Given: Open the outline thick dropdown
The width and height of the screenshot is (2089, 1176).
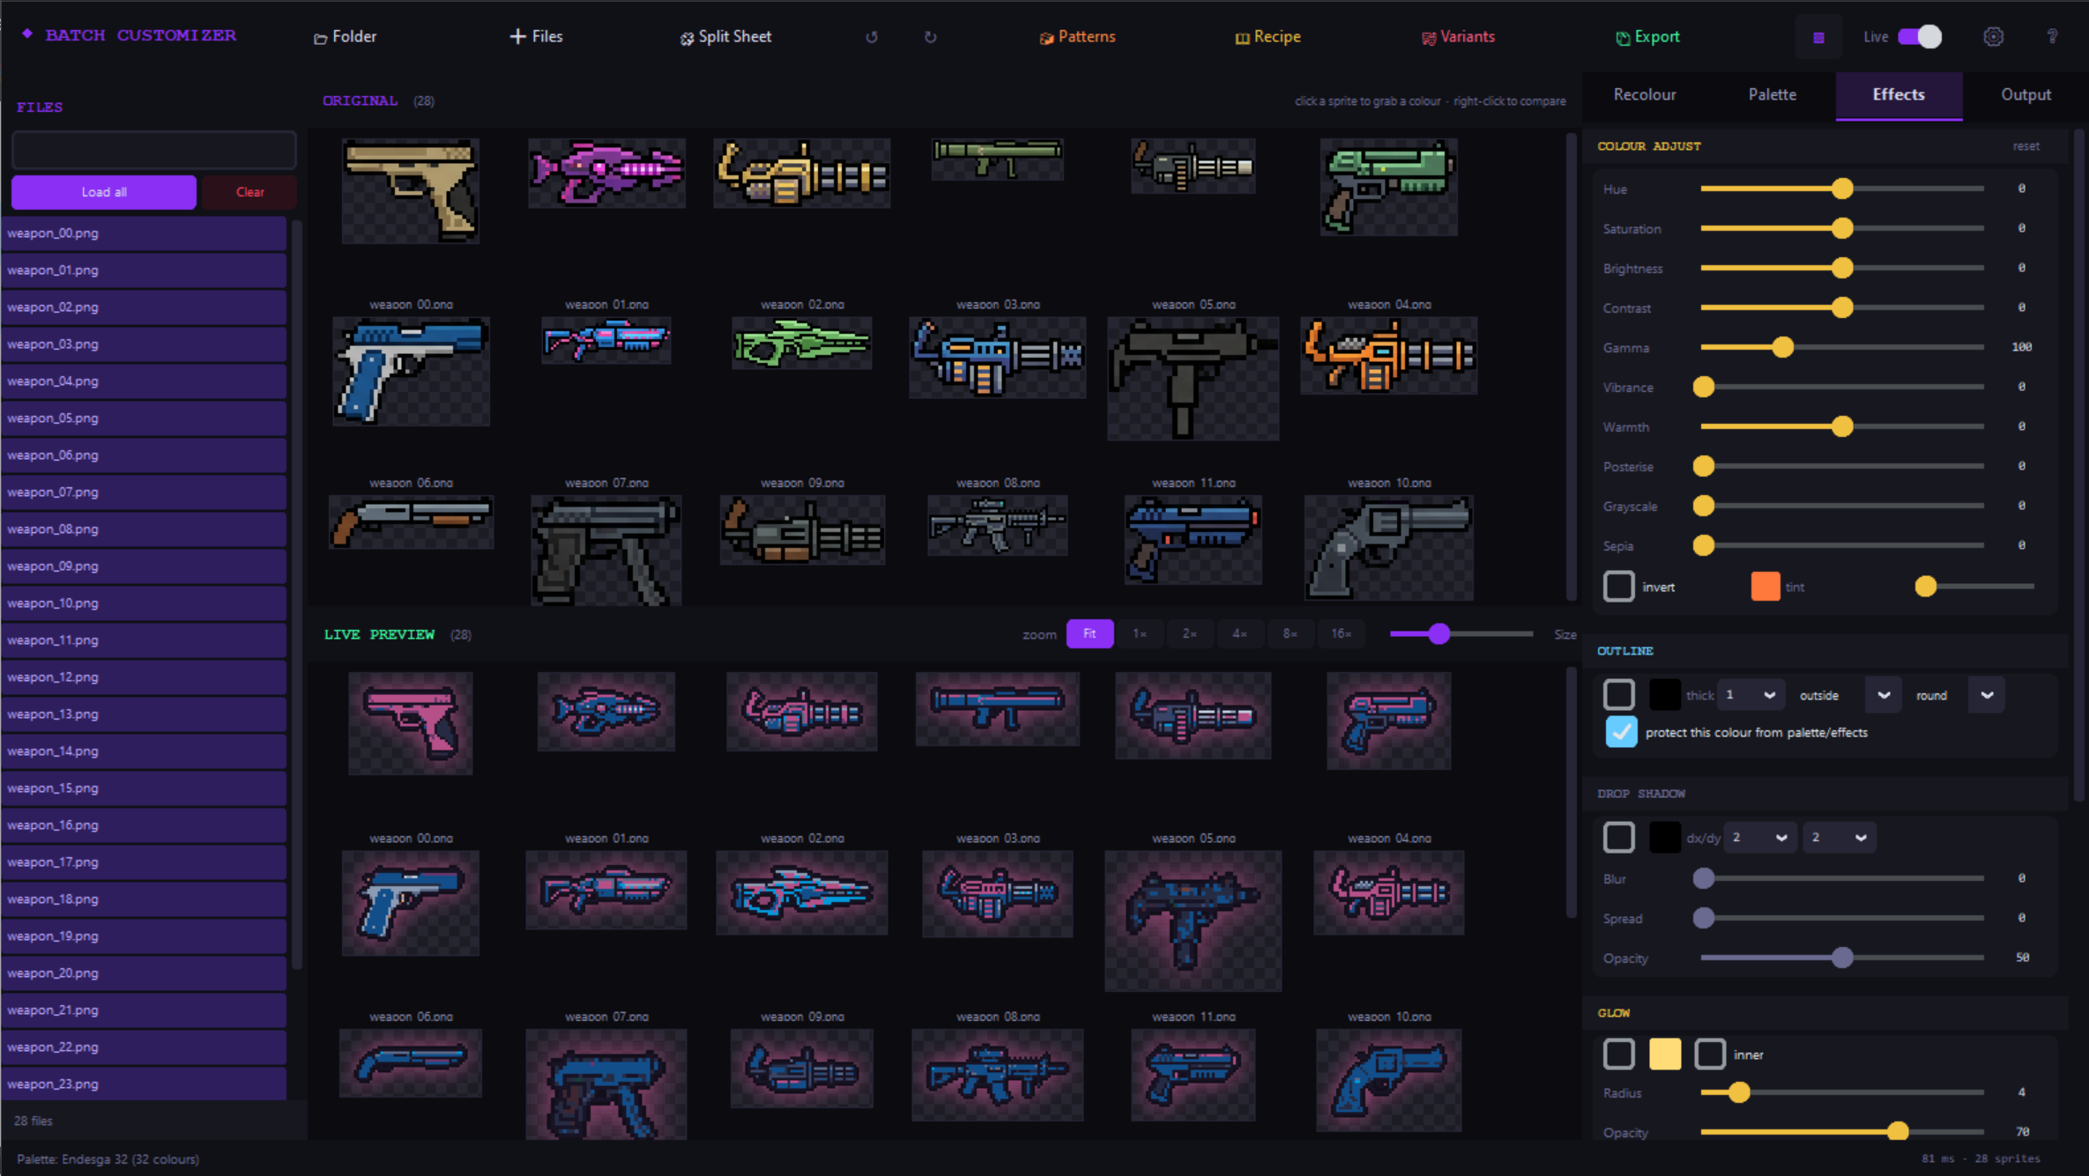Looking at the screenshot, I should point(1751,695).
